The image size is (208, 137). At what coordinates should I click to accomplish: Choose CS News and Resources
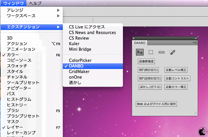93,33
